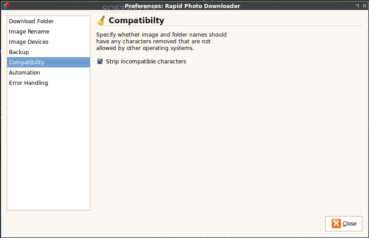This screenshot has height=238, width=369.
Task: Go to Image Devices settings
Action: click(48, 42)
